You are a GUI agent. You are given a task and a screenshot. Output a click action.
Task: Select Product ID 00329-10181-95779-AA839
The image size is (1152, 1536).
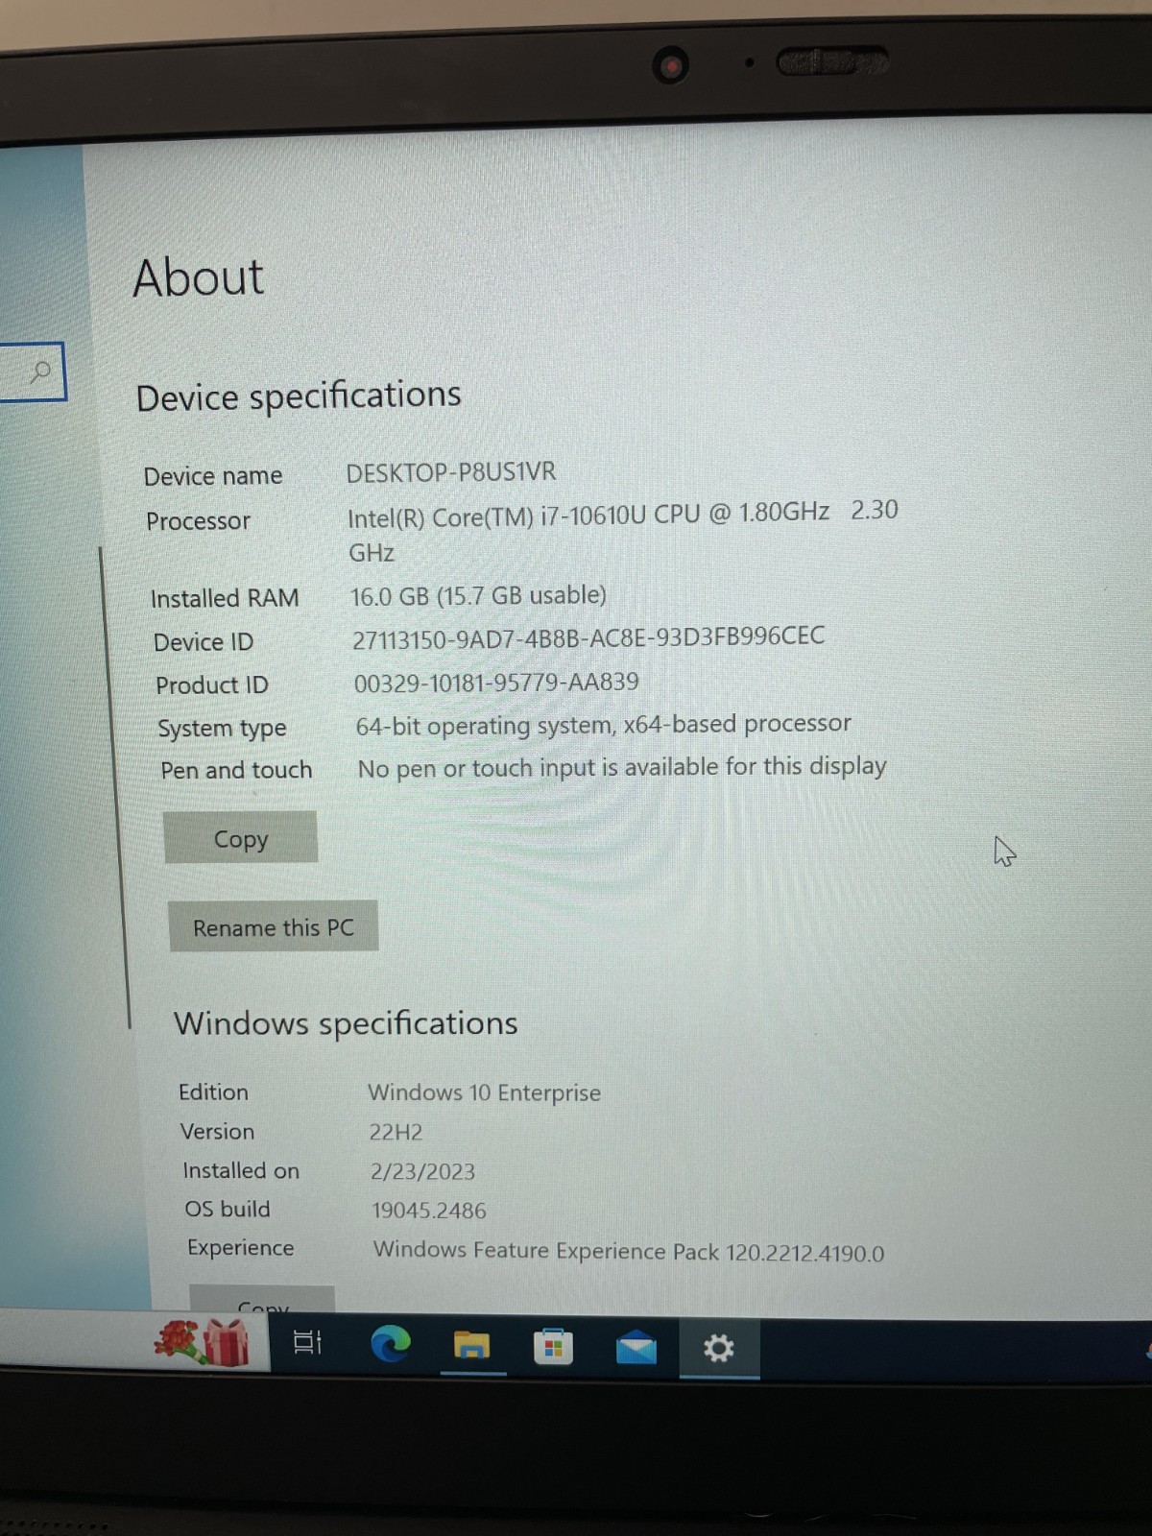[x=496, y=683]
